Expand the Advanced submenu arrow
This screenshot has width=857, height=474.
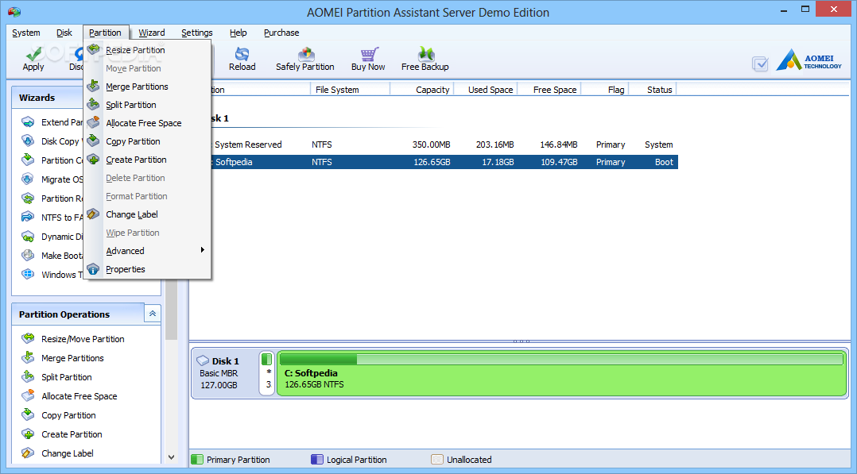coord(202,250)
